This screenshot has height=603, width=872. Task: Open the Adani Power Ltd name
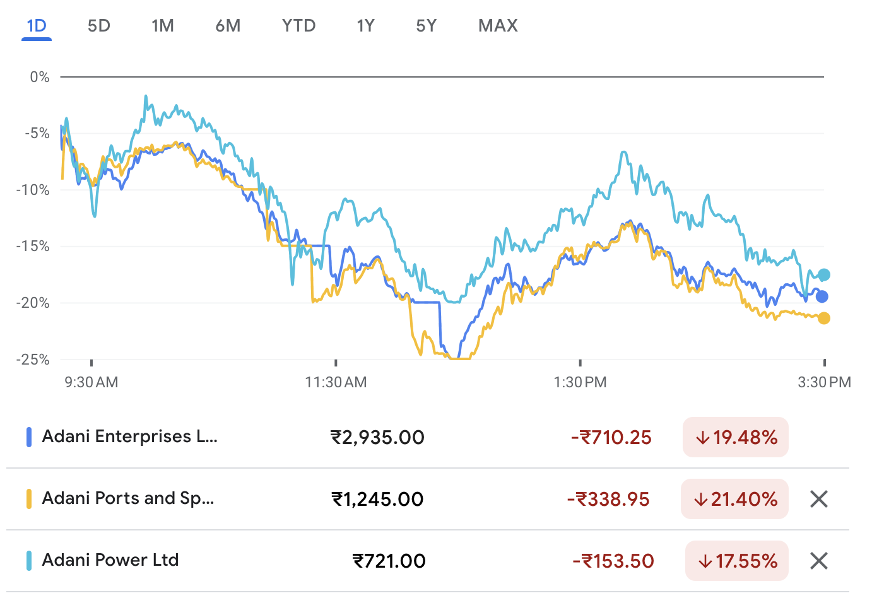click(x=110, y=560)
